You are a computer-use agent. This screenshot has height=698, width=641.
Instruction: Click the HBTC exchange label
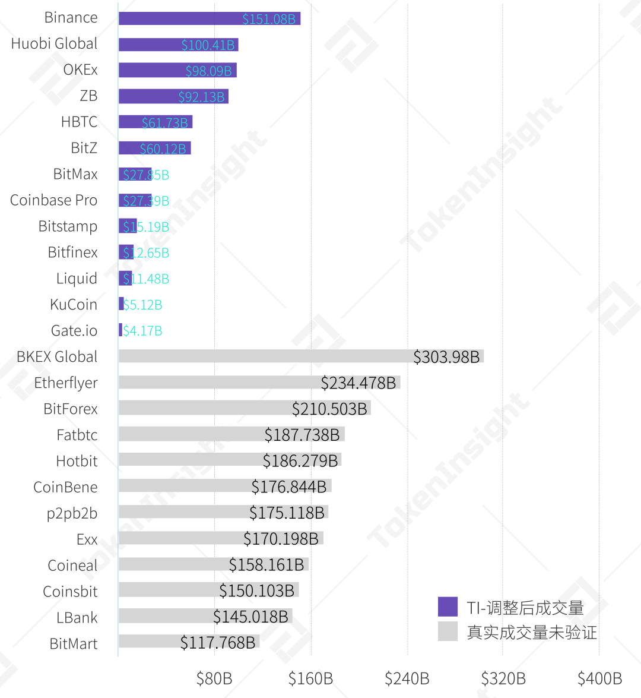(x=79, y=122)
